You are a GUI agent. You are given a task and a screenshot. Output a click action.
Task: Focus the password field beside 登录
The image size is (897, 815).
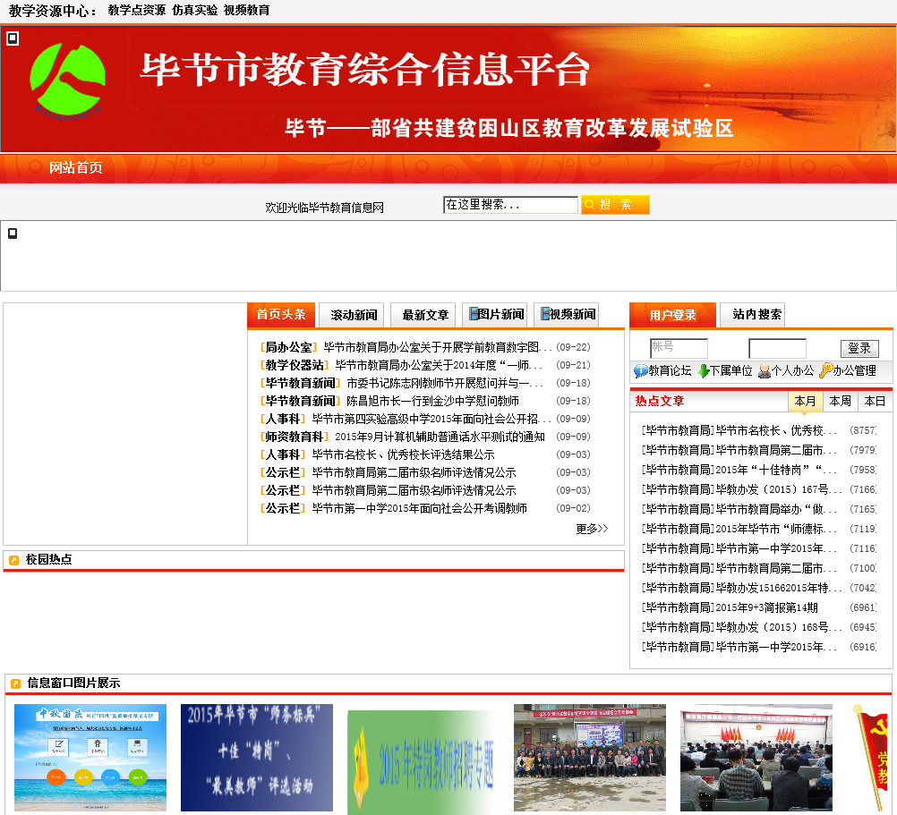coord(777,348)
